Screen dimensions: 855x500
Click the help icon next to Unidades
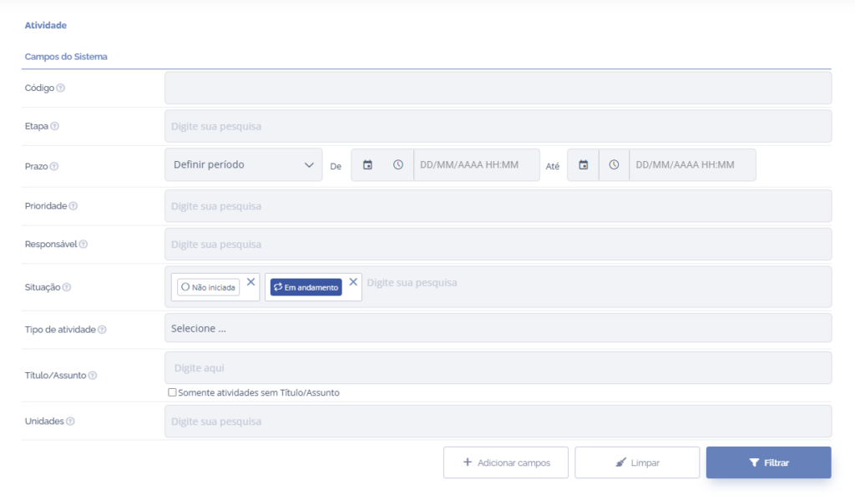coord(70,422)
